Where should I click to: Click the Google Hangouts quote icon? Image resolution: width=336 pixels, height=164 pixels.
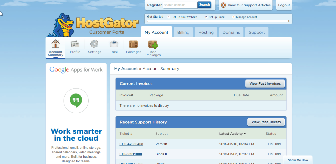click(76, 101)
